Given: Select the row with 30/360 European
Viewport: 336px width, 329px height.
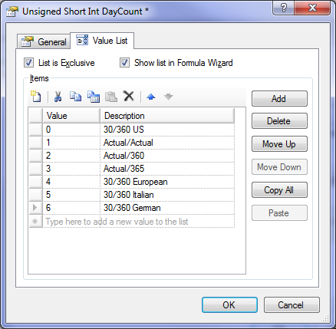Looking at the screenshot, I should click(x=132, y=182).
